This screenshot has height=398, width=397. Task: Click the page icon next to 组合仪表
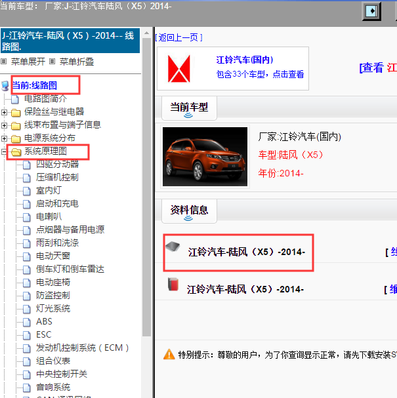27,361
